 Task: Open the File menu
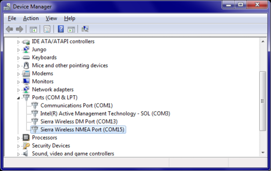[x=12, y=18]
